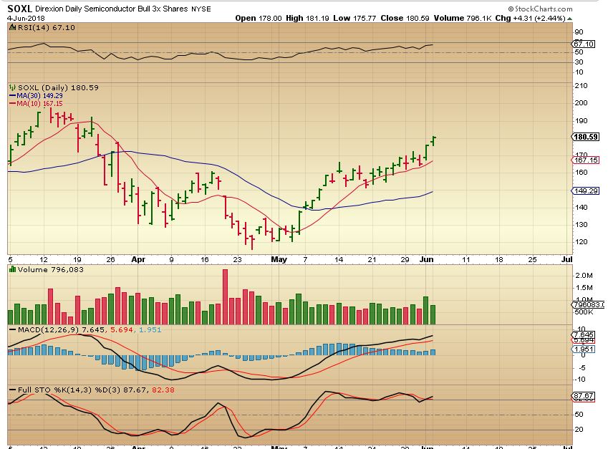The image size is (608, 449).
Task: Click the 2.0M tick on the volume axis
Action: 584,275
